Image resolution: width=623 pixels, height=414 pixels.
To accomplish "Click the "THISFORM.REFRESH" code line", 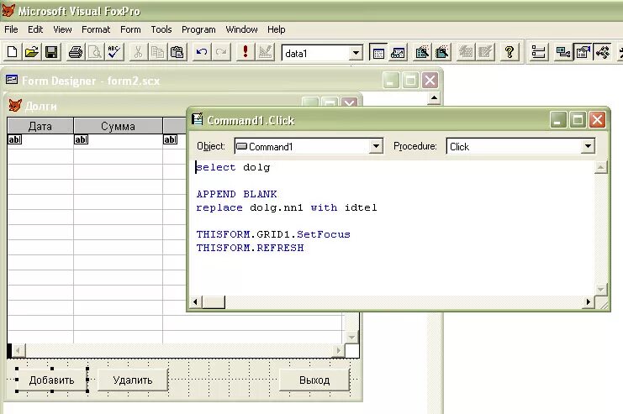I will click(x=251, y=248).
